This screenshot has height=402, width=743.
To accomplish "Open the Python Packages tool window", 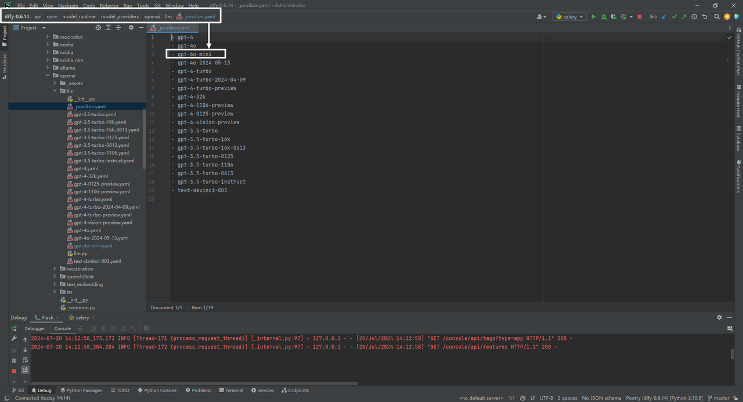I will 81,390.
